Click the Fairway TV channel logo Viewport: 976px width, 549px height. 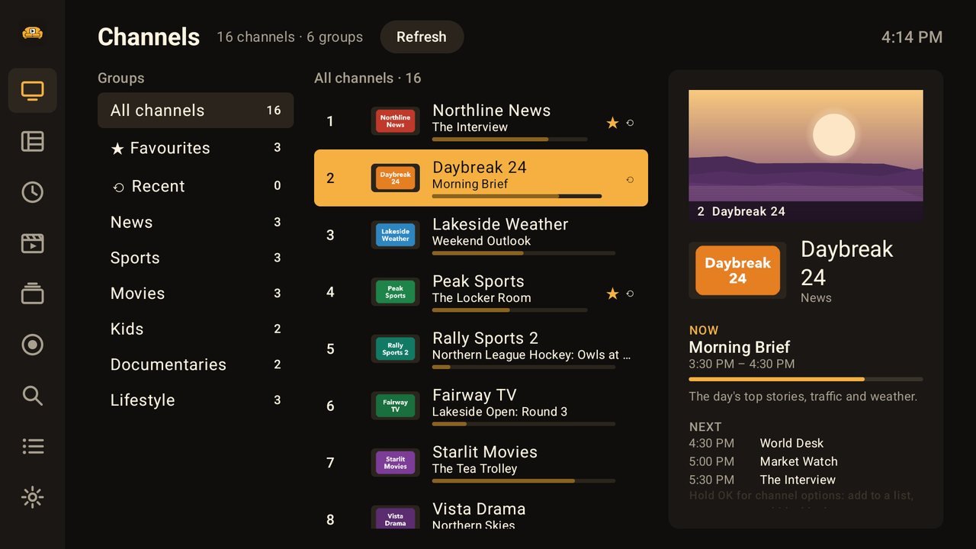395,406
